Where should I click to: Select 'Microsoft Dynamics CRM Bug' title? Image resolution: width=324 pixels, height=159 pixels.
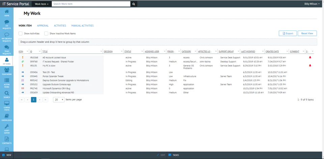pyautogui.click(x=56, y=89)
